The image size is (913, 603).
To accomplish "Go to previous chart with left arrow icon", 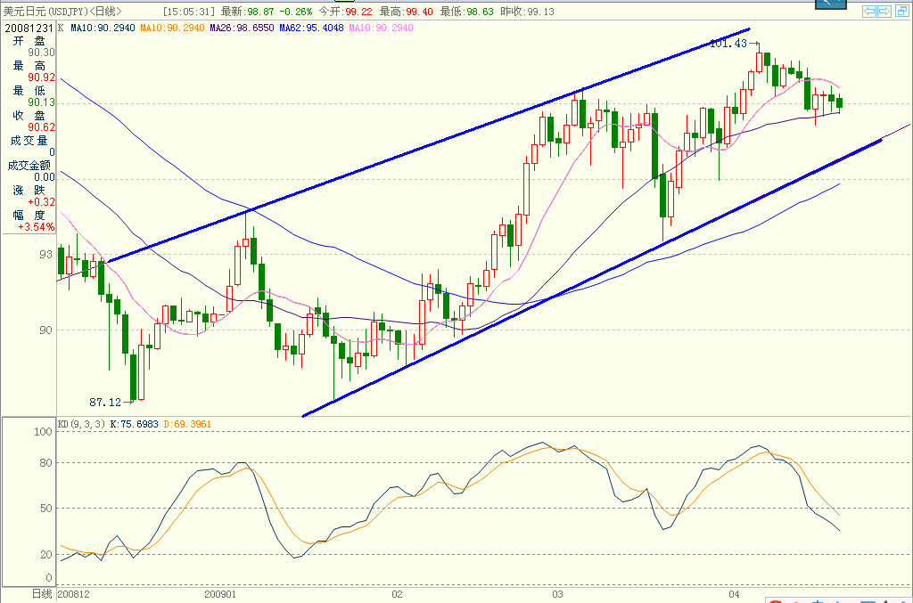I will click(869, 11).
